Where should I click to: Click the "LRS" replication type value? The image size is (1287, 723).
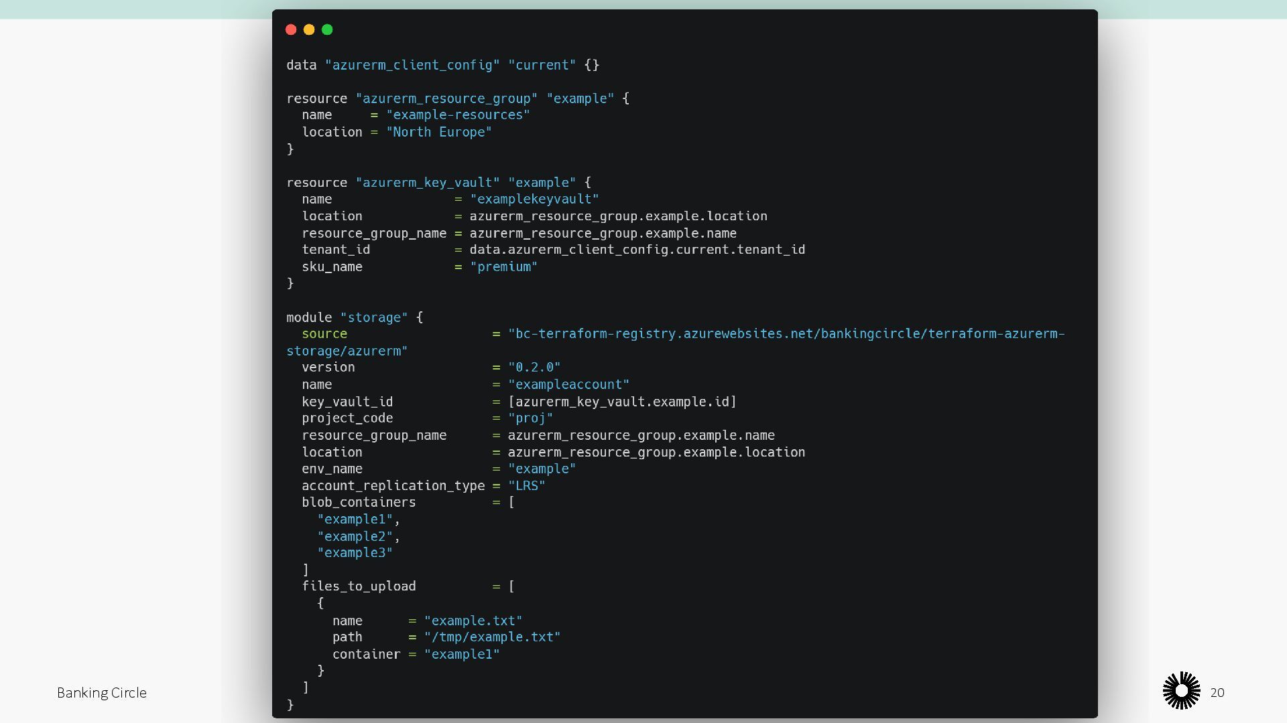[526, 486]
